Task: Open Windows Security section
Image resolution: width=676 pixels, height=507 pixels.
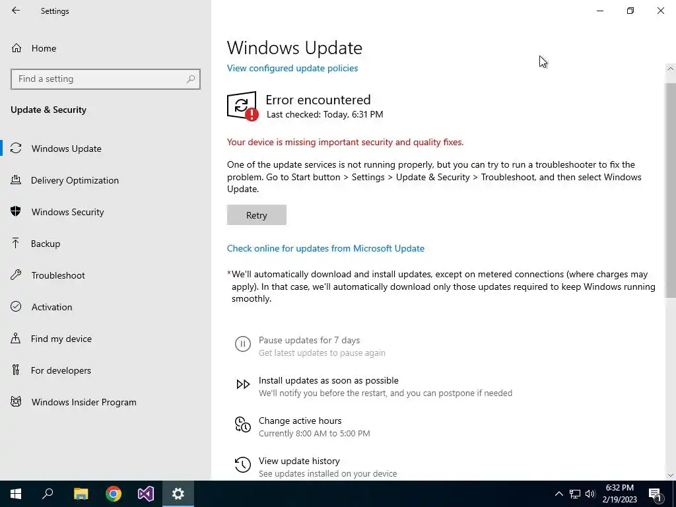Action: click(x=106, y=212)
